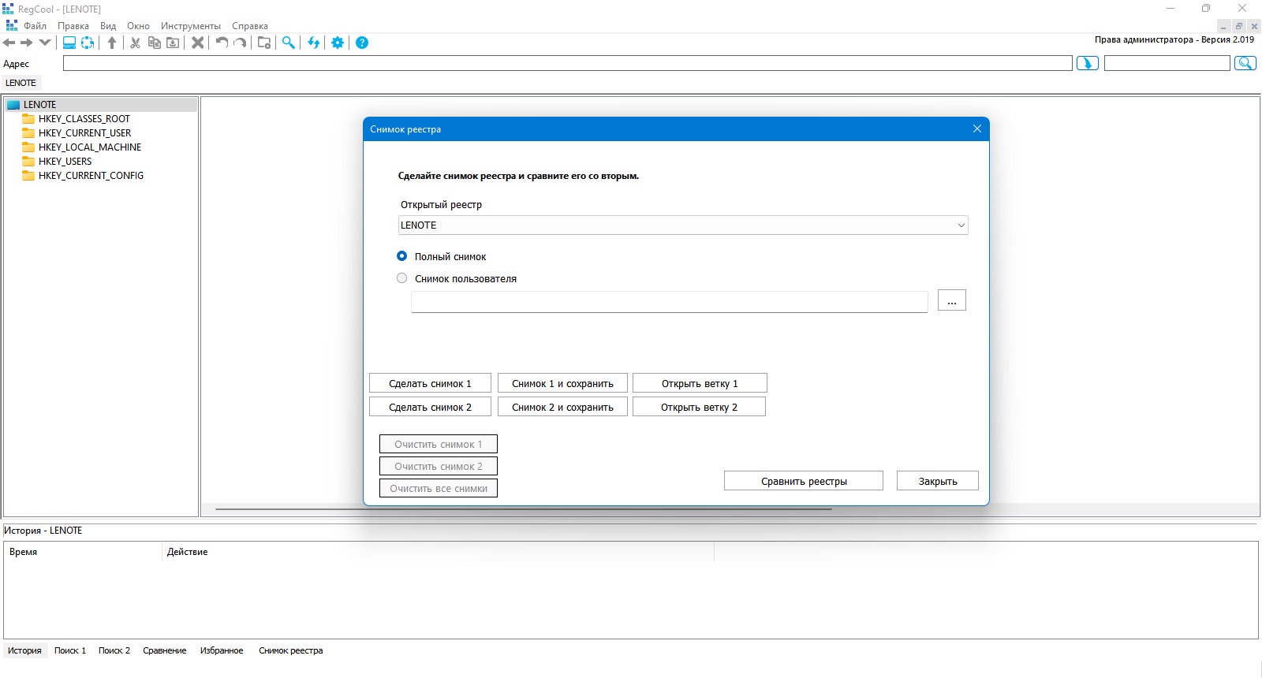Click the Адрес address input field
This screenshot has height=678, width=1262.
[x=568, y=63]
